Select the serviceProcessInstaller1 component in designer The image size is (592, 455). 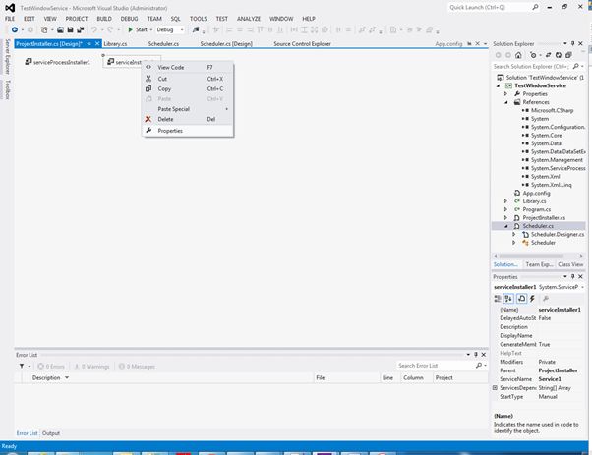58,62
